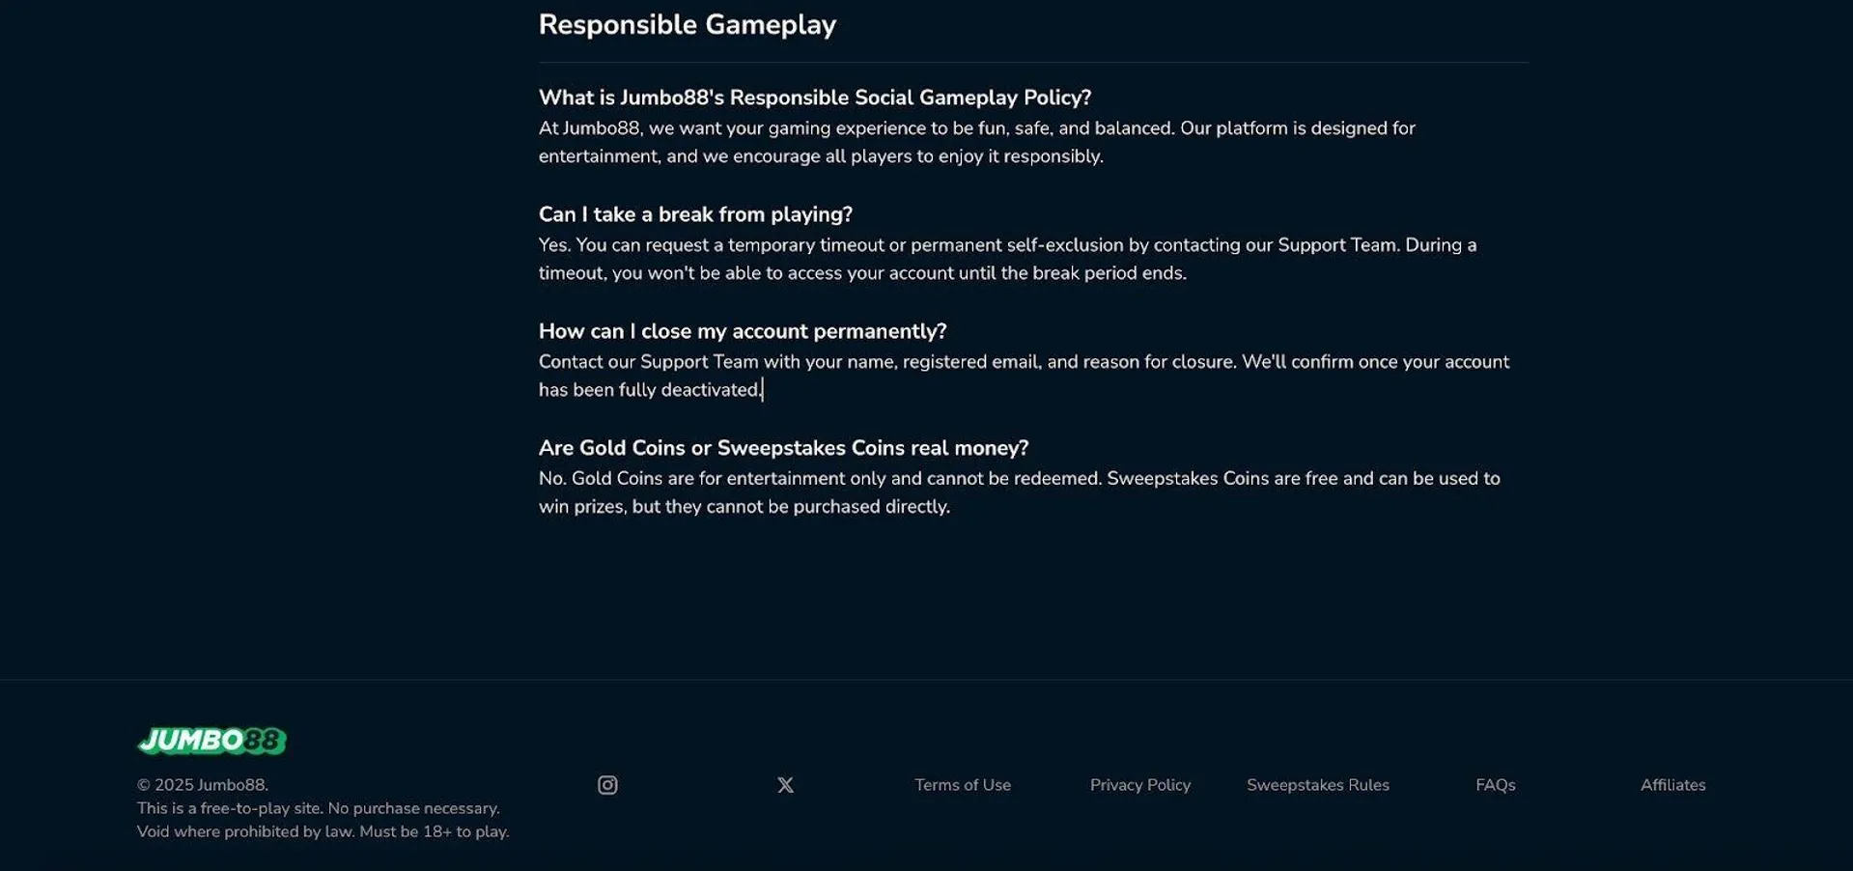Open the X (Twitter) social icon

[x=785, y=785]
